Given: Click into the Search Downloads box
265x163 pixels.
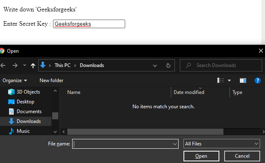Looking at the screenshot, I should click(x=221, y=65).
